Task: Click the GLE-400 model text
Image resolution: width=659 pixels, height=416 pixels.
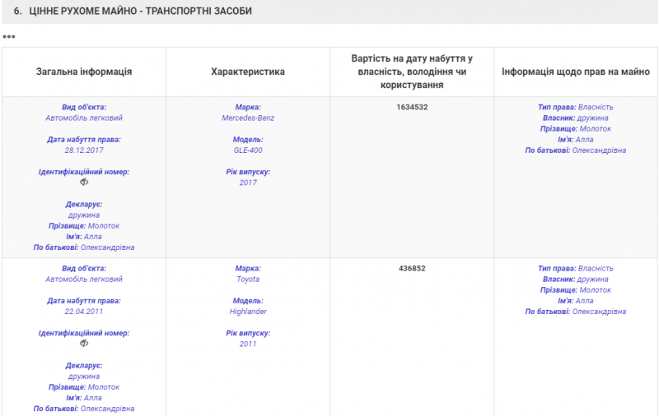Action: click(x=248, y=150)
